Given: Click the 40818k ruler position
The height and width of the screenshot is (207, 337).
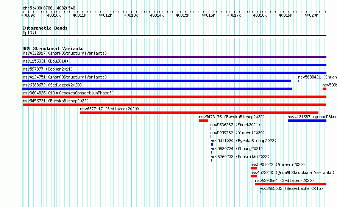Looking at the screenshot, I should [x=260, y=15].
